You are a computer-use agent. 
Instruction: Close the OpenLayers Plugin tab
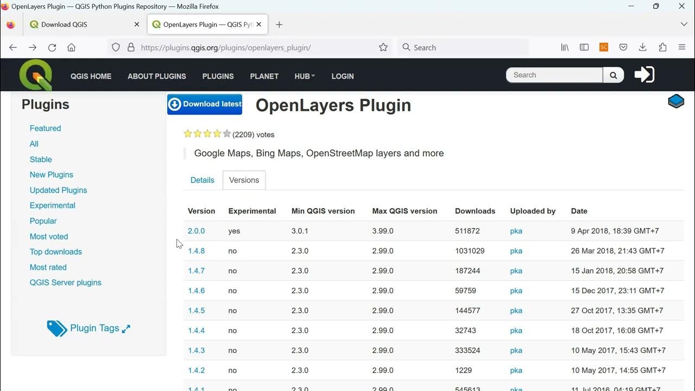coord(259,24)
